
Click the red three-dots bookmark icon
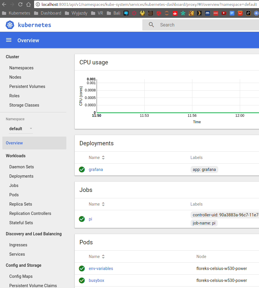pos(216,13)
